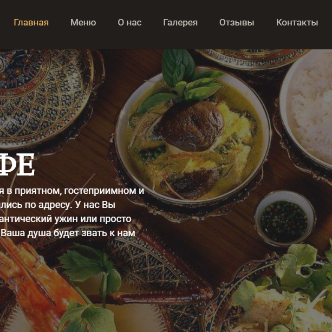The image size is (332, 332).
Task: Click the large white ФЕ heading
Action: (17, 165)
